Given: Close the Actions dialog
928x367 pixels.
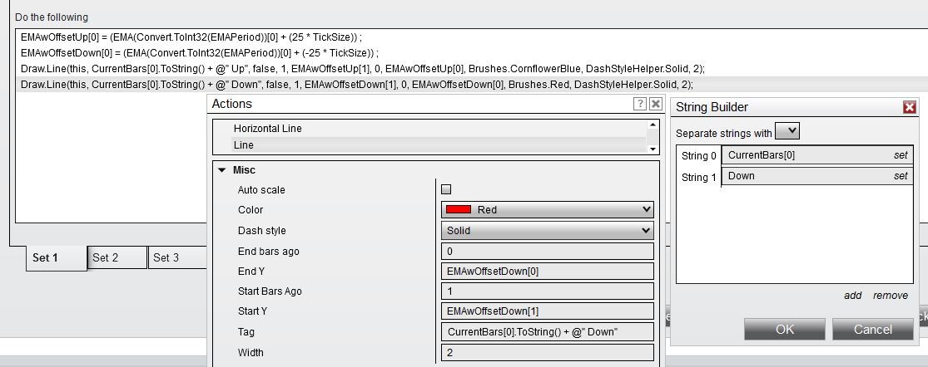Looking at the screenshot, I should coord(656,104).
